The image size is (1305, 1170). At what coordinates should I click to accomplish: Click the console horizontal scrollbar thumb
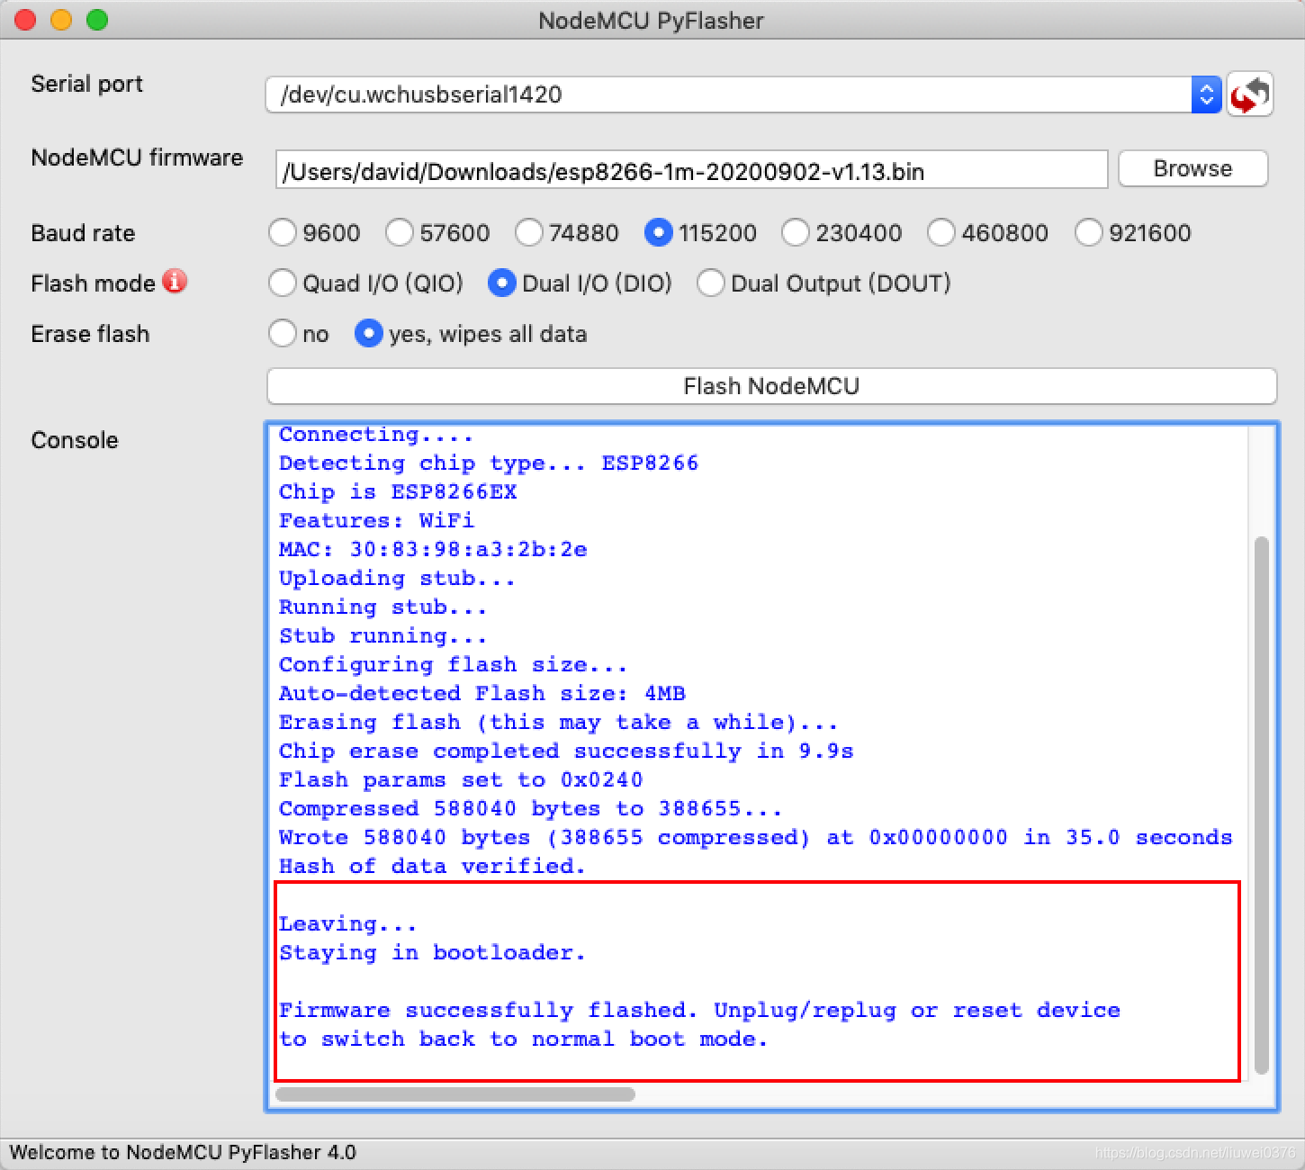[455, 1094]
